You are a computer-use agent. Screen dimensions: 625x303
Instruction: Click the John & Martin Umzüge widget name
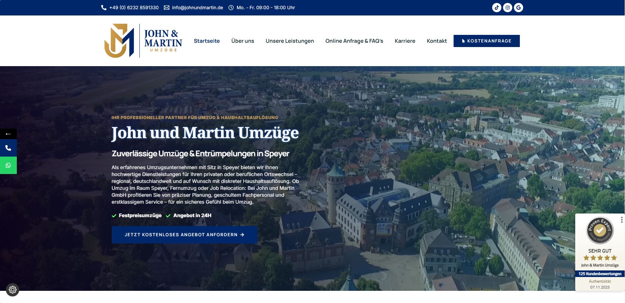(x=600, y=265)
